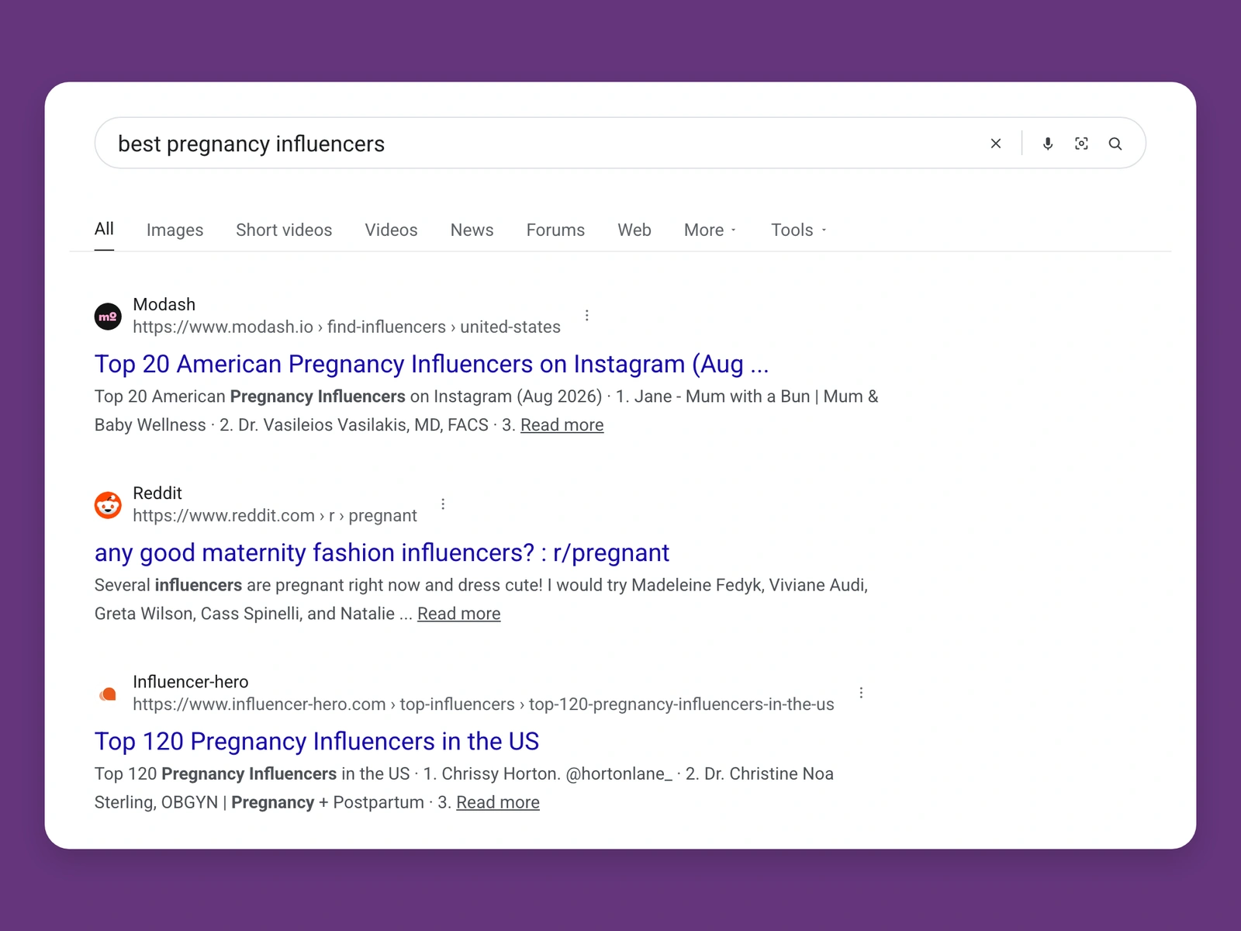Clear the search query with the X icon
Viewport: 1241px width, 931px height.
click(996, 144)
